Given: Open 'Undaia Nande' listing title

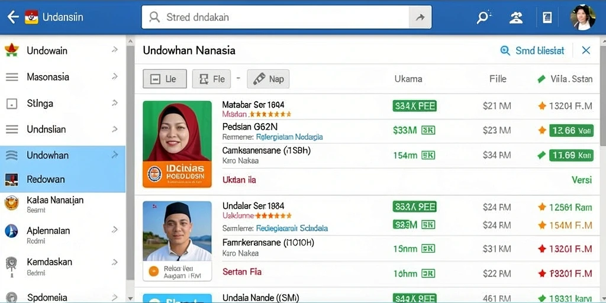Looking at the screenshot, I should [260, 298].
